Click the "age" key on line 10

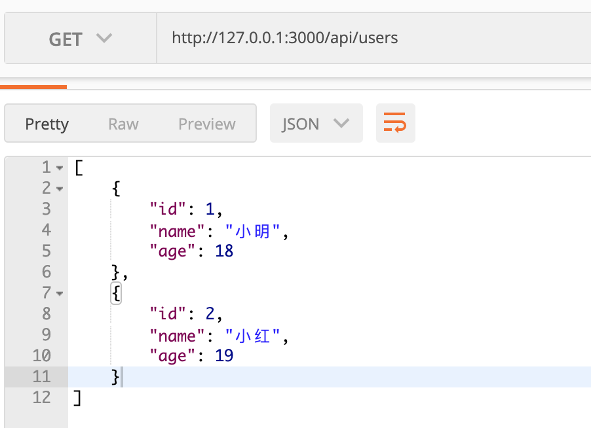172,356
